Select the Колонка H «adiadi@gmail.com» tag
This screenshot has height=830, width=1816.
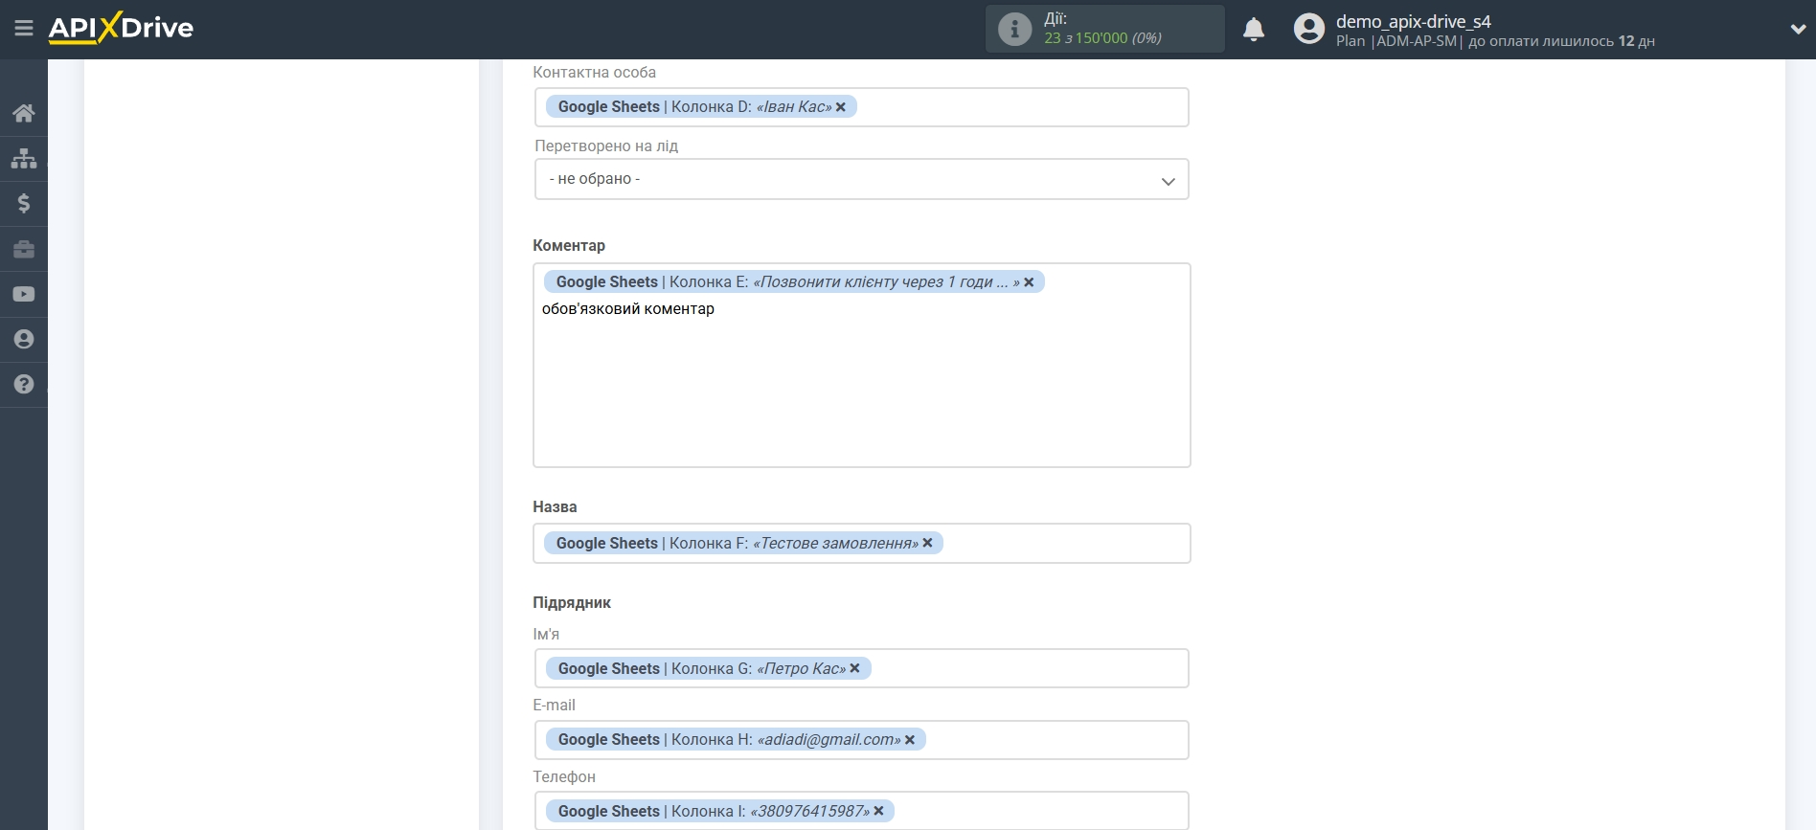[736, 739]
